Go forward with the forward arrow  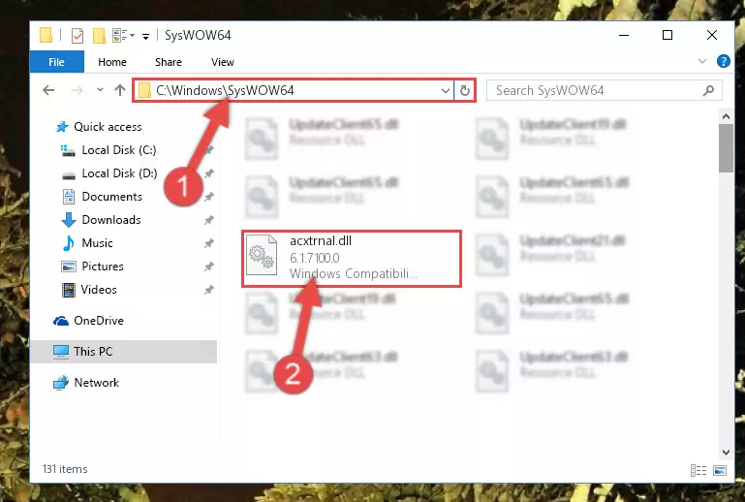coord(77,90)
